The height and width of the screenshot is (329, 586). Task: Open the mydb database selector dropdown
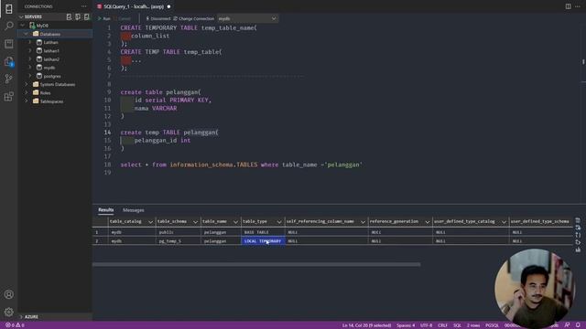point(247,18)
